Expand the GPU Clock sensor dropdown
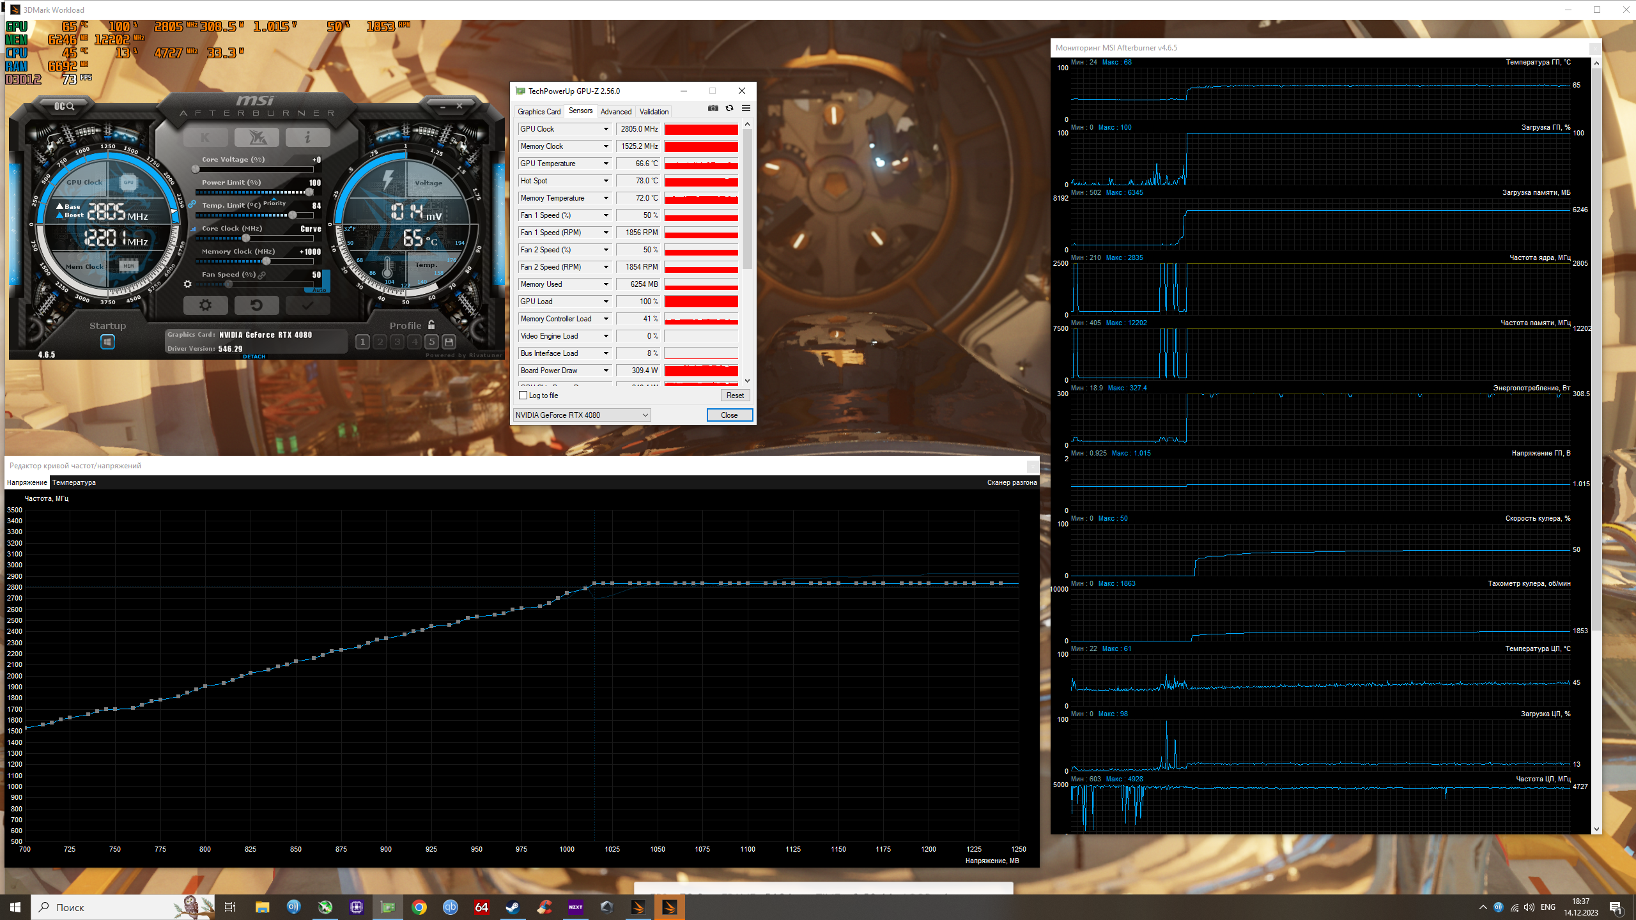This screenshot has width=1636, height=920. click(606, 129)
